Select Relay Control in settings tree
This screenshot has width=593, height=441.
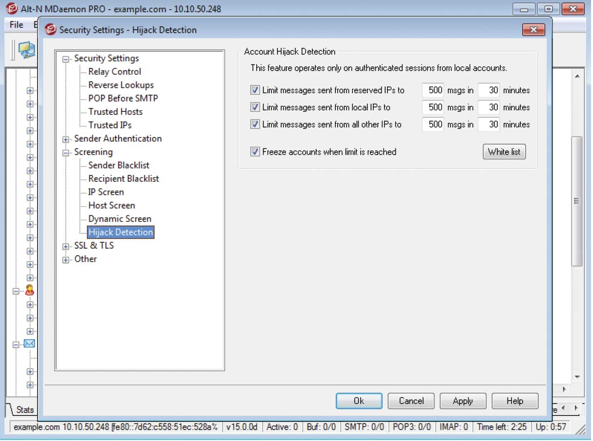[115, 72]
